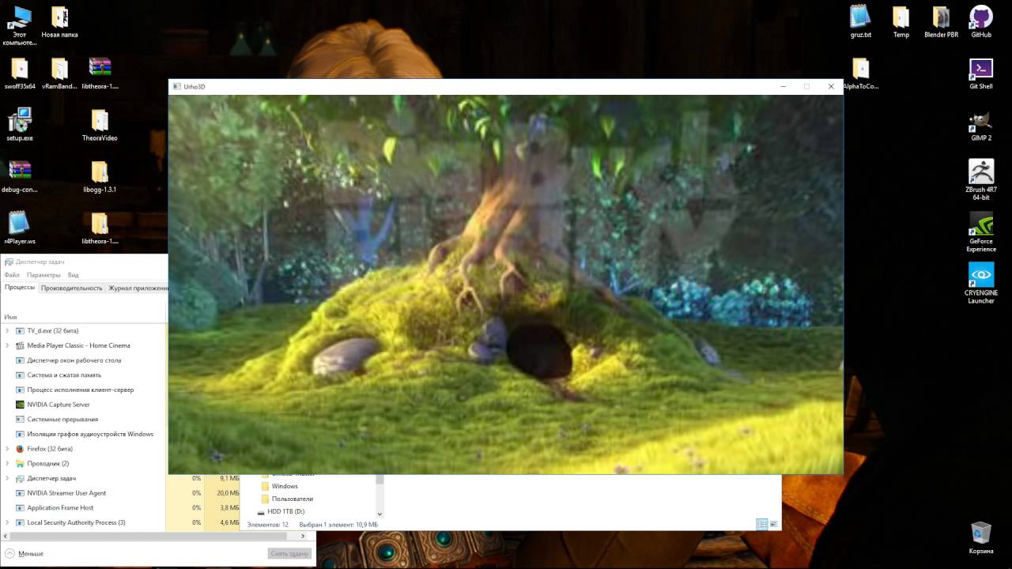
Task: Click the Urho3D video viewport
Action: pyautogui.click(x=506, y=284)
